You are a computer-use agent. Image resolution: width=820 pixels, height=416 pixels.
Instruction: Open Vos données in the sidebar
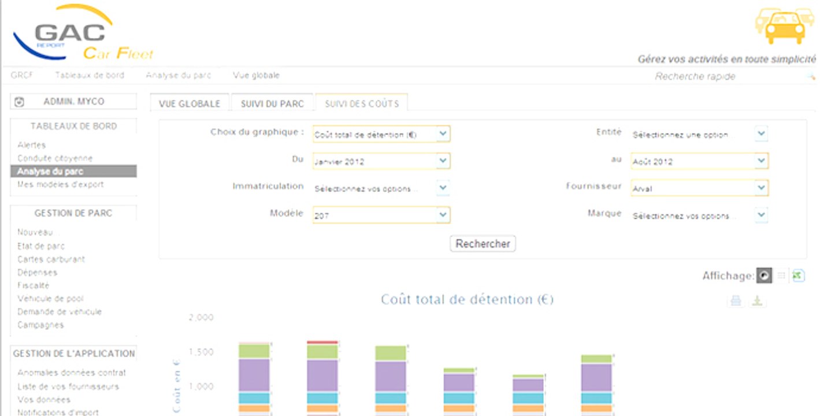(44, 400)
